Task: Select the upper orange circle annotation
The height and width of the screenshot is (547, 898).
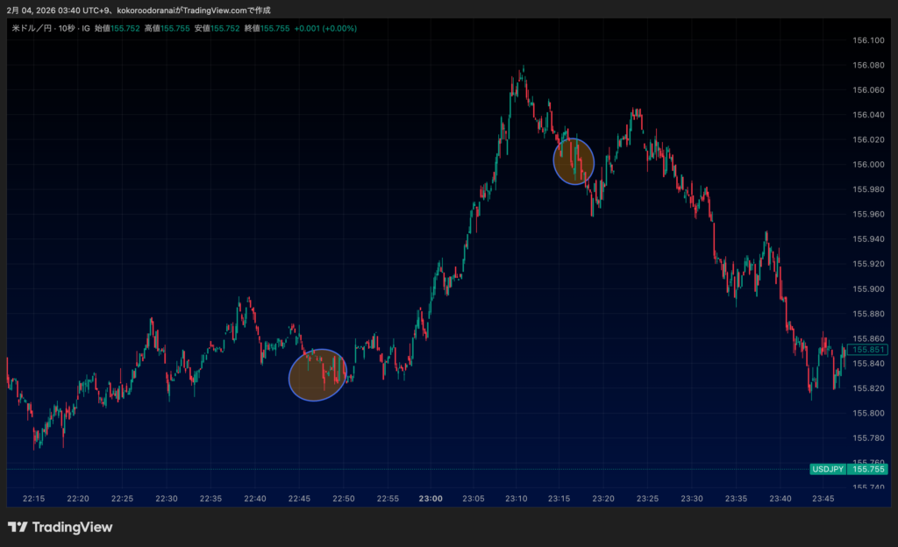Action: (574, 161)
